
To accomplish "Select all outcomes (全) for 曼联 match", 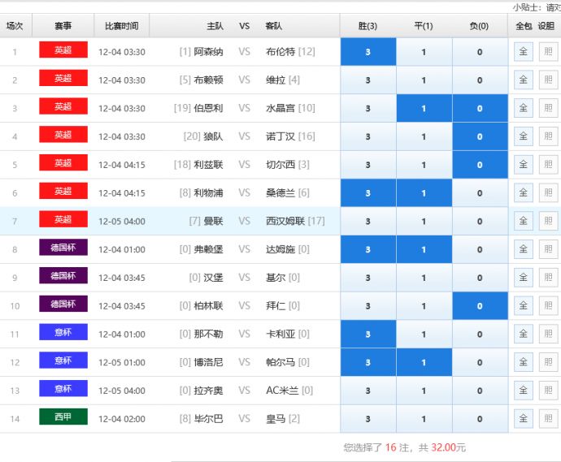I will 523,221.
